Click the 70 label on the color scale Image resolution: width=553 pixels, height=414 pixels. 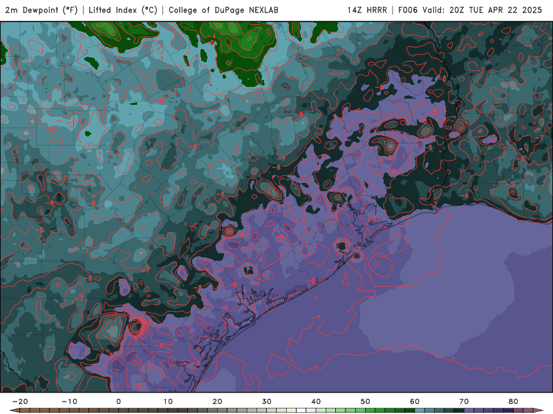click(464, 402)
